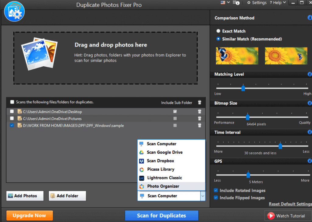
Task: Choose Photo Organizer menu entry
Action: (x=171, y=186)
